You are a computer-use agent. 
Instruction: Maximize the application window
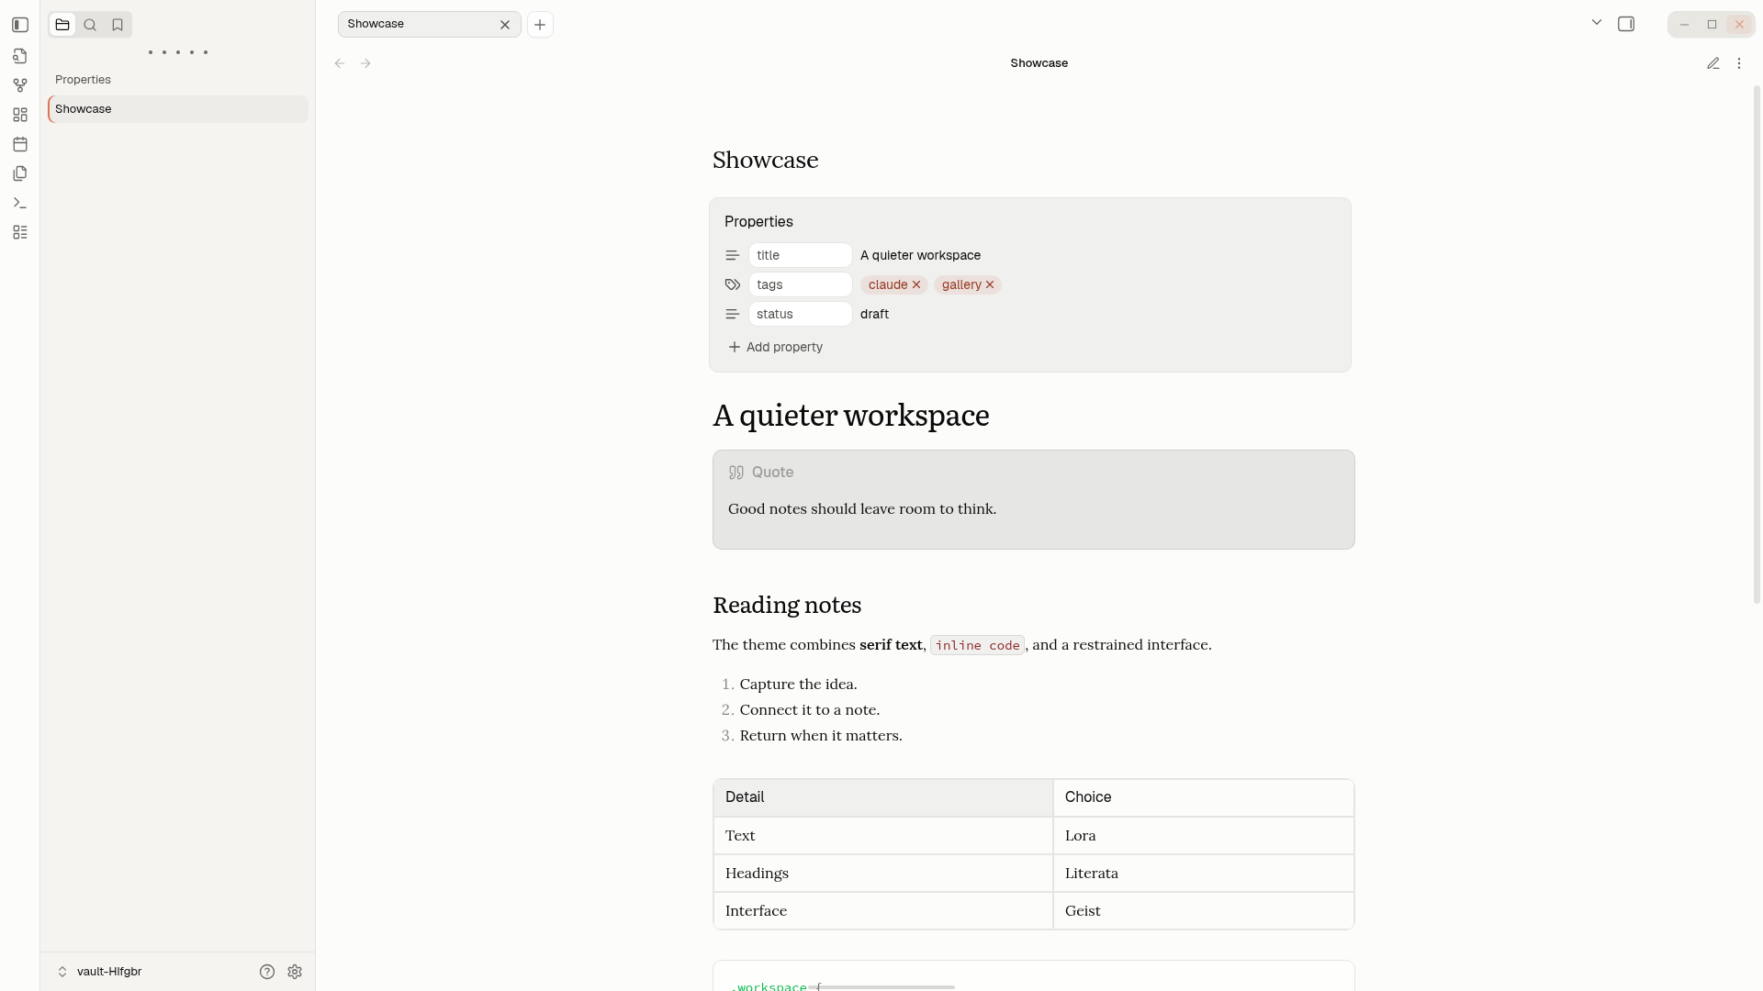pos(1712,25)
